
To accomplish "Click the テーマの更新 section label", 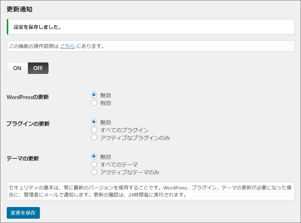I will tap(23, 159).
